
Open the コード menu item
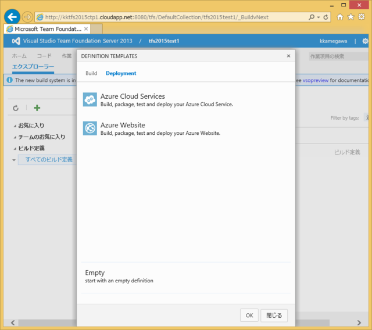coord(44,56)
